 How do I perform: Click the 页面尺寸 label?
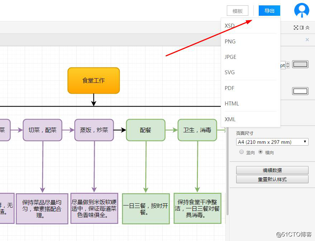click(244, 133)
